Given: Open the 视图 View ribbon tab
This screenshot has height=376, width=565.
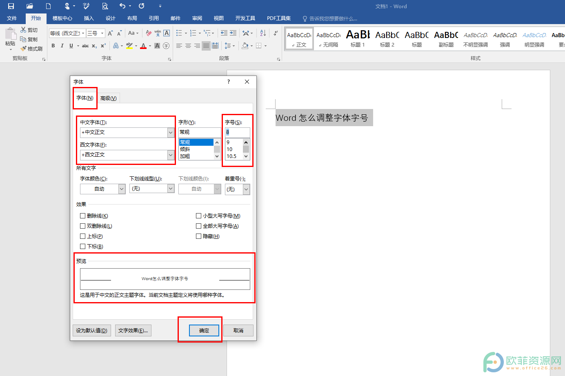Looking at the screenshot, I should click(x=219, y=18).
